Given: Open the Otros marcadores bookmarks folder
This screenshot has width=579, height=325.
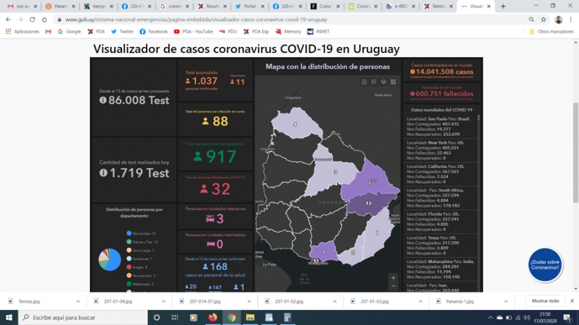Looking at the screenshot, I should point(551,32).
